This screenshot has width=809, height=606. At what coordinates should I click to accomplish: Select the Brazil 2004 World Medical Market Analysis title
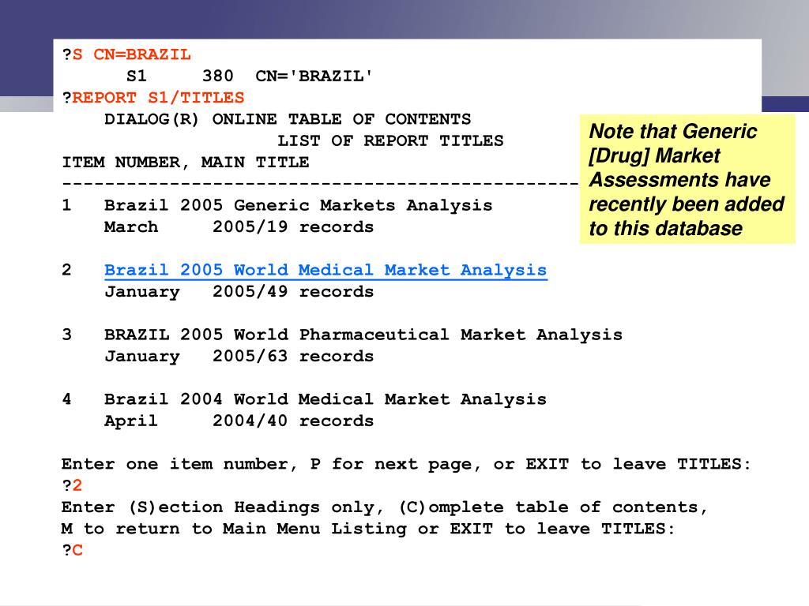[x=325, y=400]
